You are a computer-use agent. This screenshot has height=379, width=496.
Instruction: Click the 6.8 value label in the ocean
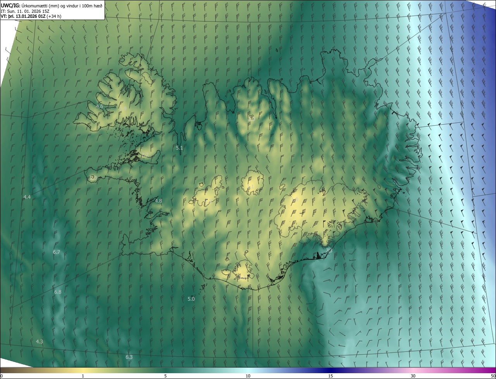(x=58, y=292)
